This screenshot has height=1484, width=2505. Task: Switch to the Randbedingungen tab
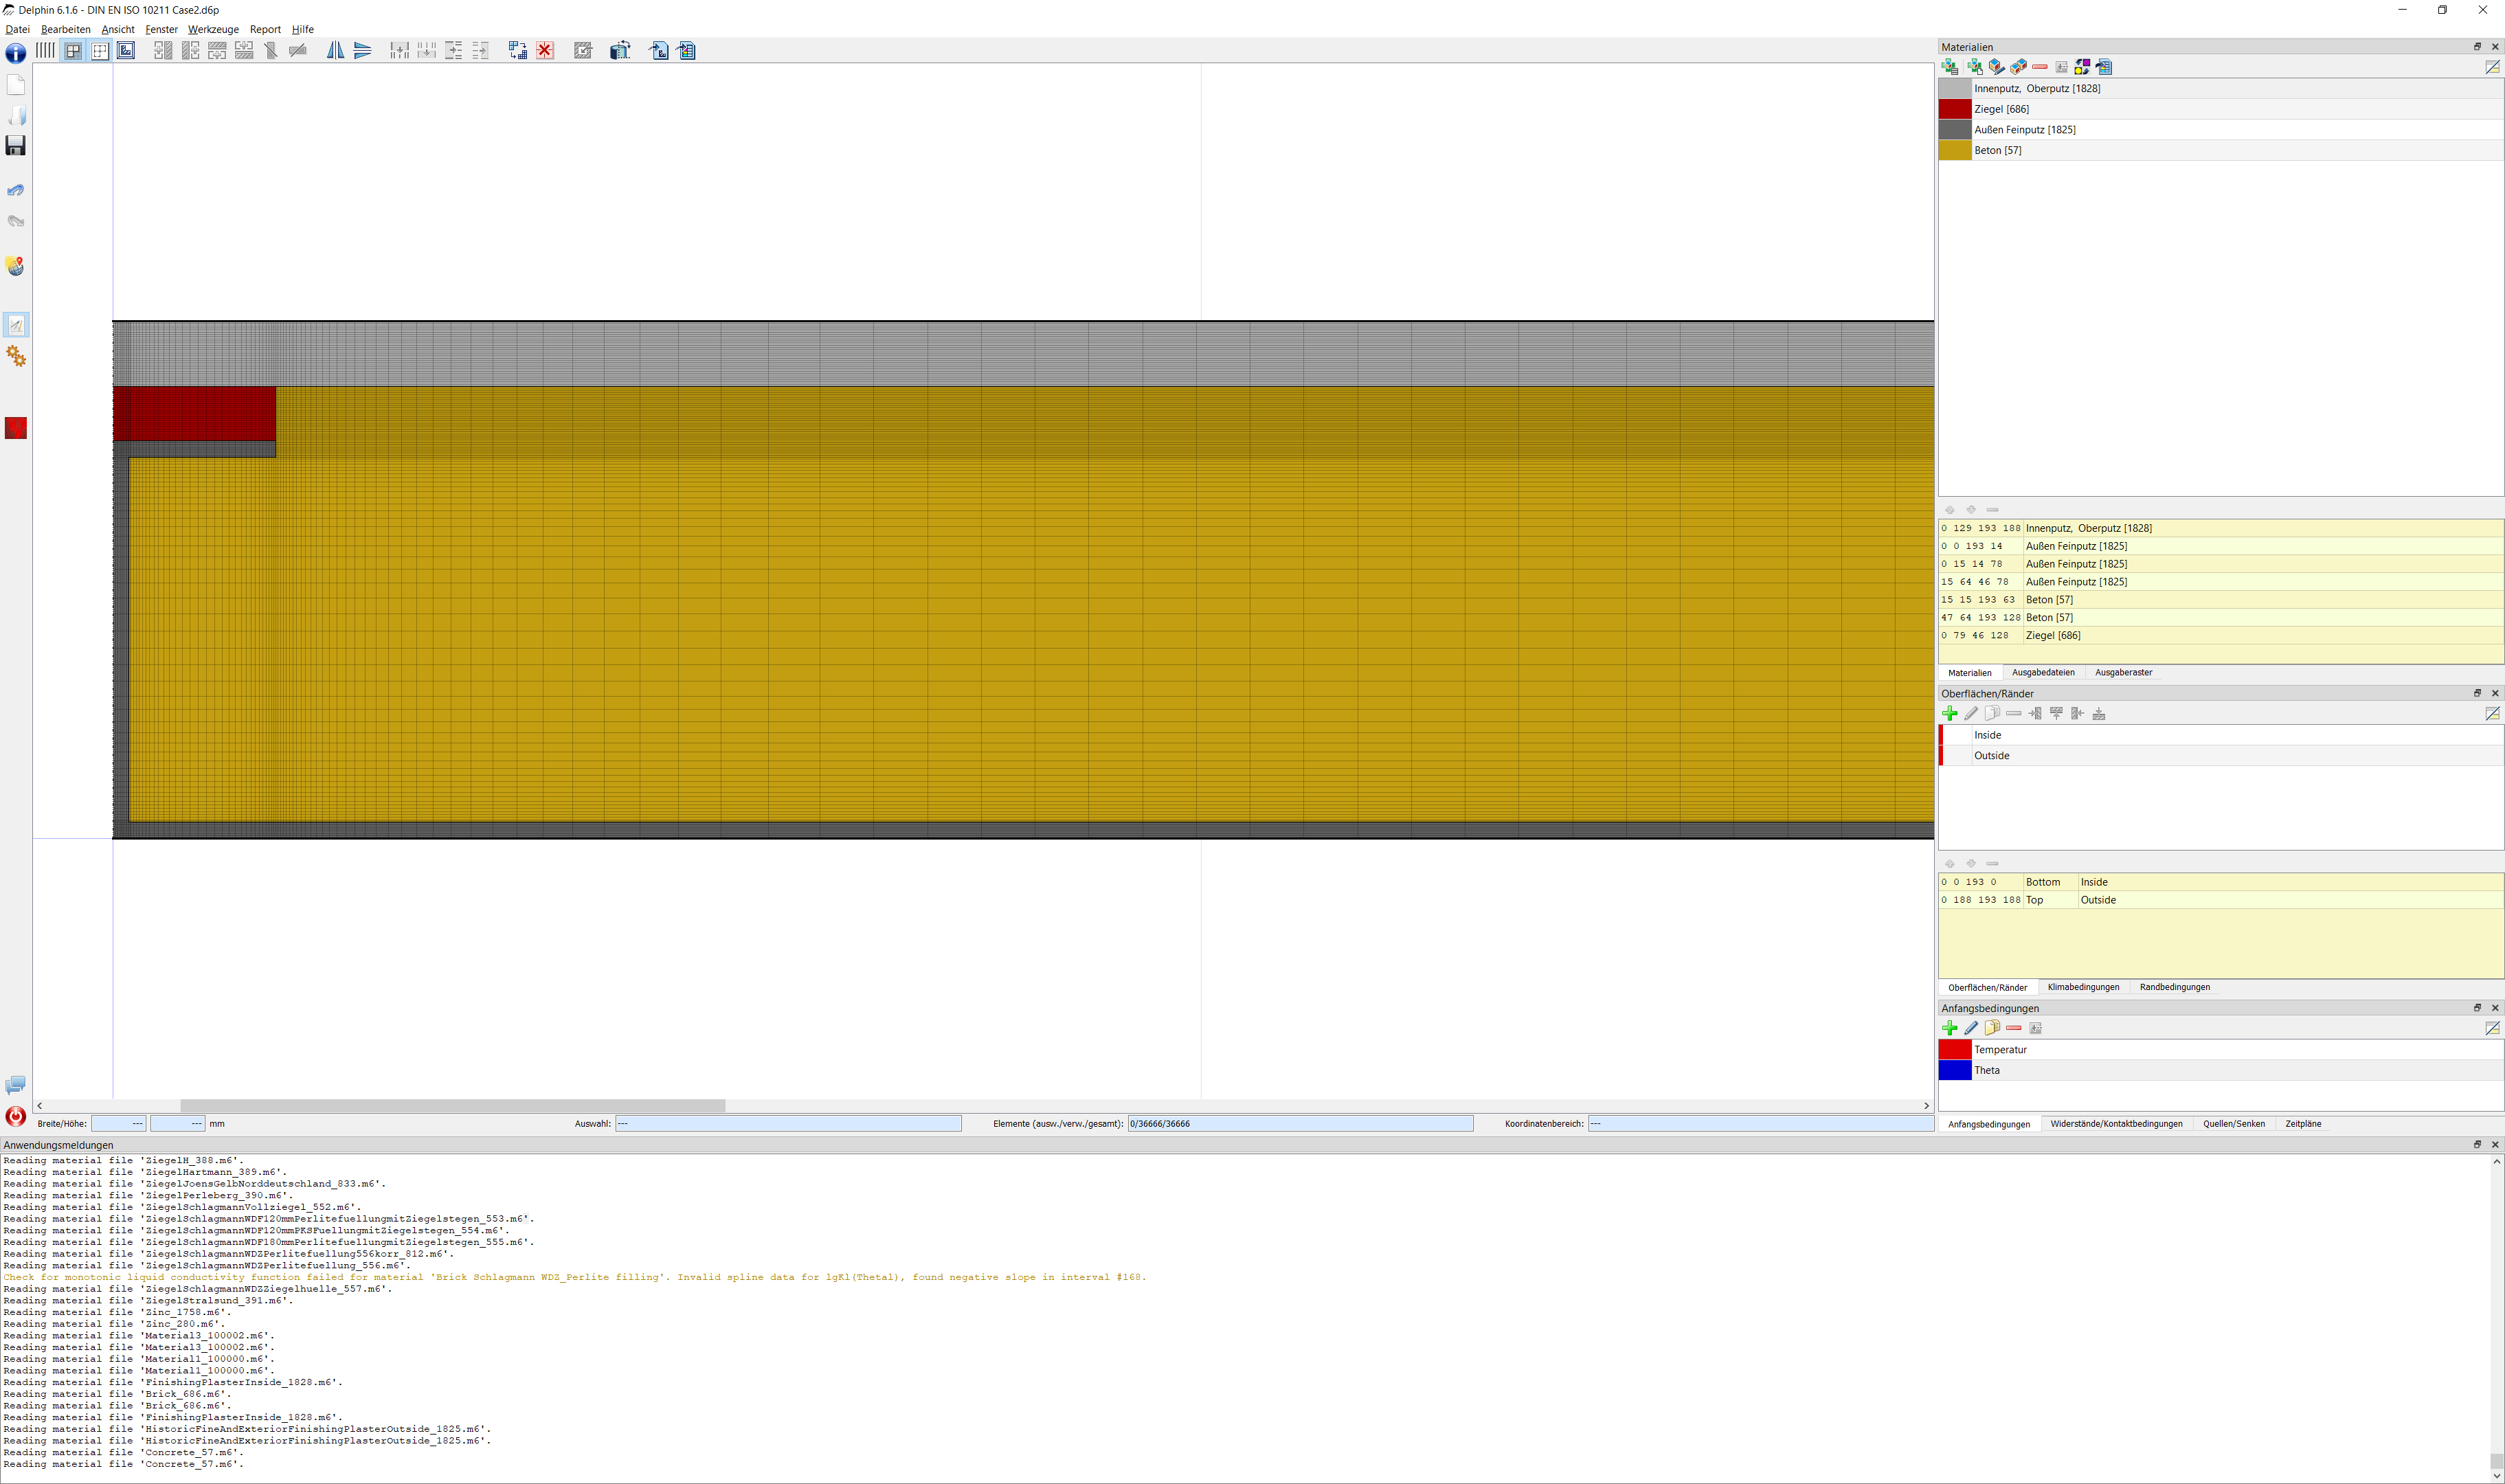click(x=2174, y=987)
